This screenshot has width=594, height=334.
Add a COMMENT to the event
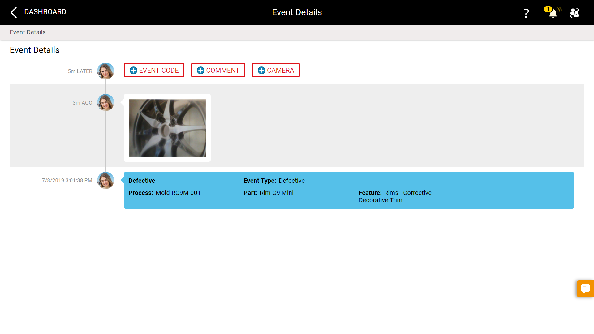(218, 70)
